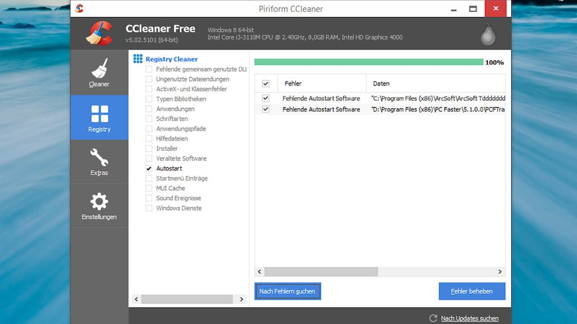Click the pear icon in header

[x=487, y=34]
